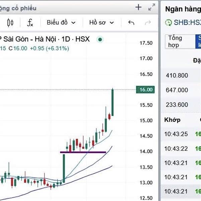The image size is (201, 201).
Task: Click the clock icon beside the SHB ticker
Action: point(169,23)
